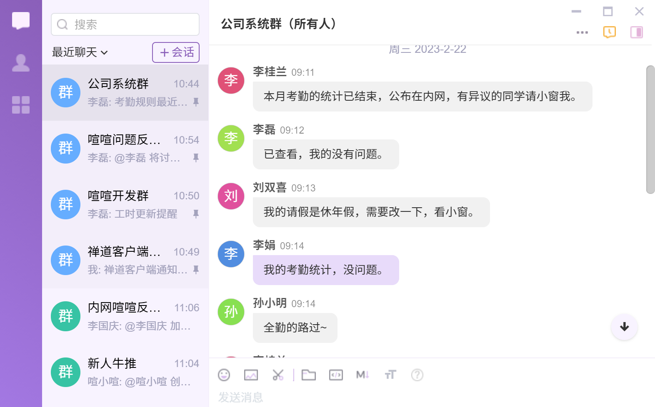Open the apps grid tab

21,105
